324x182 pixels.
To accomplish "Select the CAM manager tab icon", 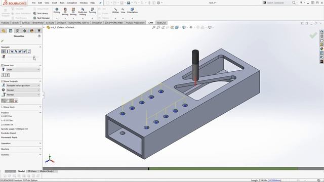I will pyautogui.click(x=39, y=31).
